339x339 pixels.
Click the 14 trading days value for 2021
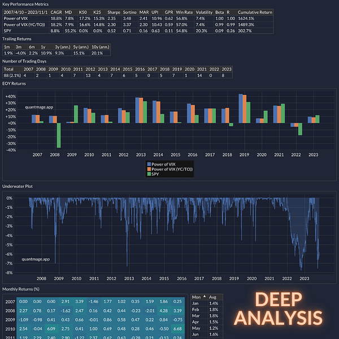click(x=199, y=76)
